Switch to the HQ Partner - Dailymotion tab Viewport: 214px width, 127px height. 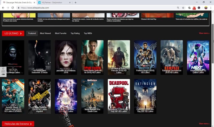coord(54,2)
